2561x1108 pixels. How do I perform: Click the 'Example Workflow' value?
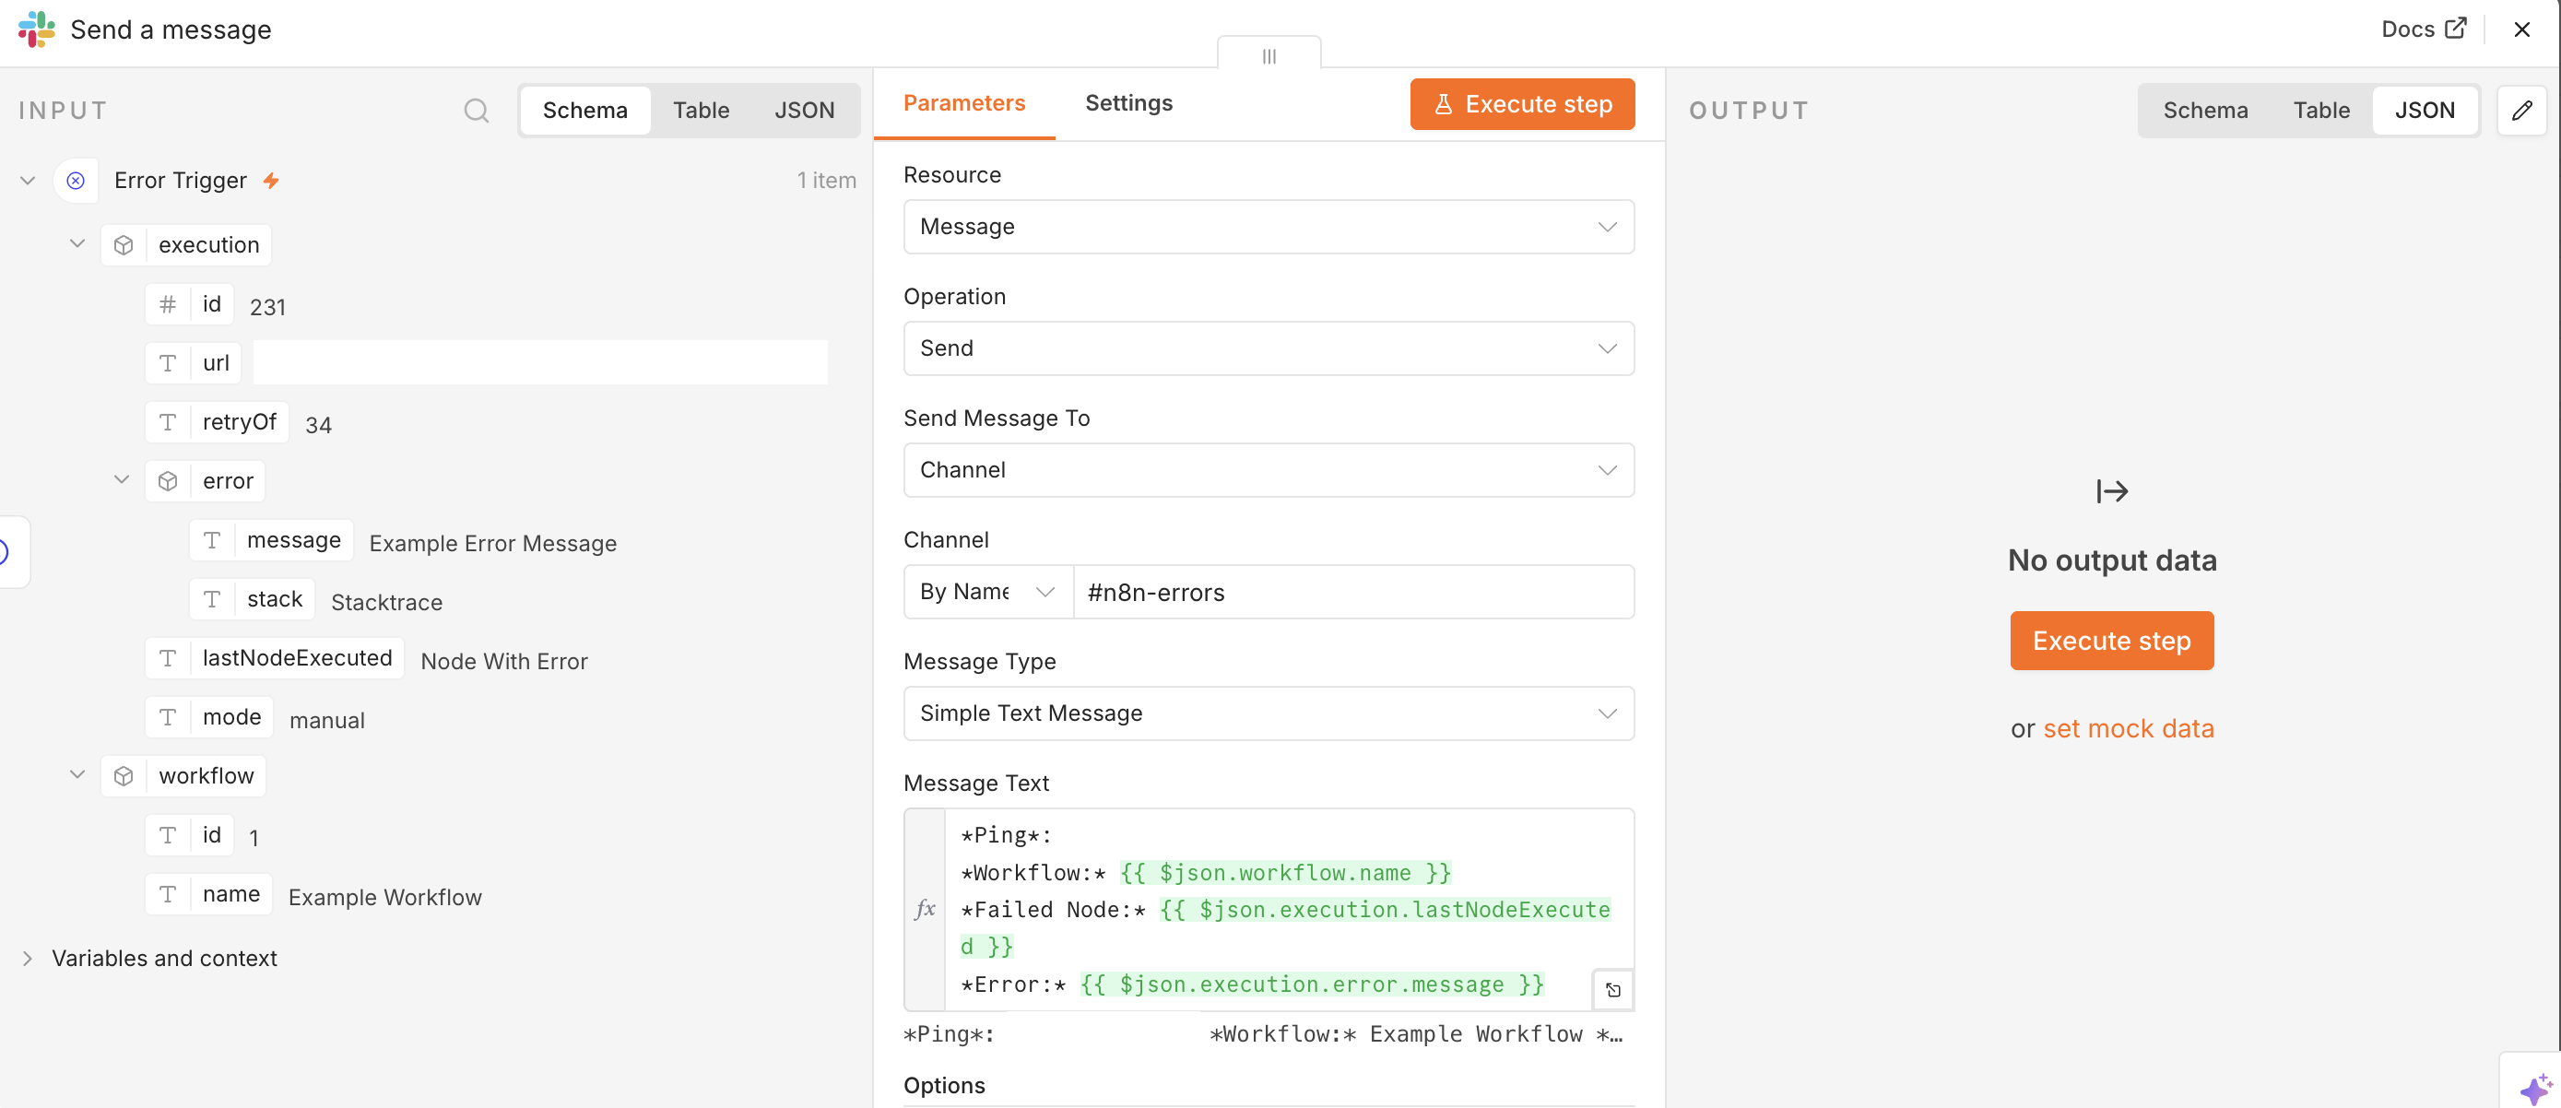click(384, 897)
